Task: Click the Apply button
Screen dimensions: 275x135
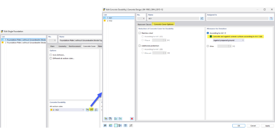Action: pyautogui.click(x=267, y=126)
